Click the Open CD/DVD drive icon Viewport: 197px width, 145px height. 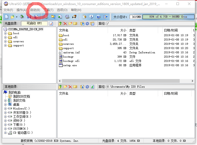22,17
